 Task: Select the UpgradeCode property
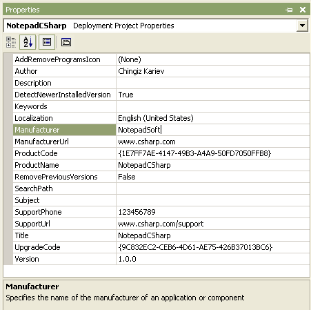coord(64,247)
